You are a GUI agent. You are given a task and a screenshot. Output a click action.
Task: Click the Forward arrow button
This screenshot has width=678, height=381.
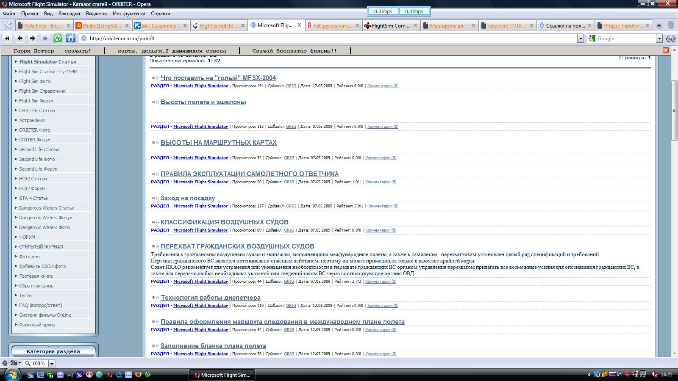tap(33, 38)
